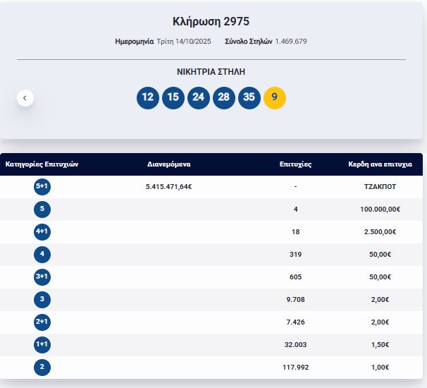Screen dimensions: 427x388
Task: Click the Κέρδη ανα επιτυχια header
Action: click(x=380, y=164)
